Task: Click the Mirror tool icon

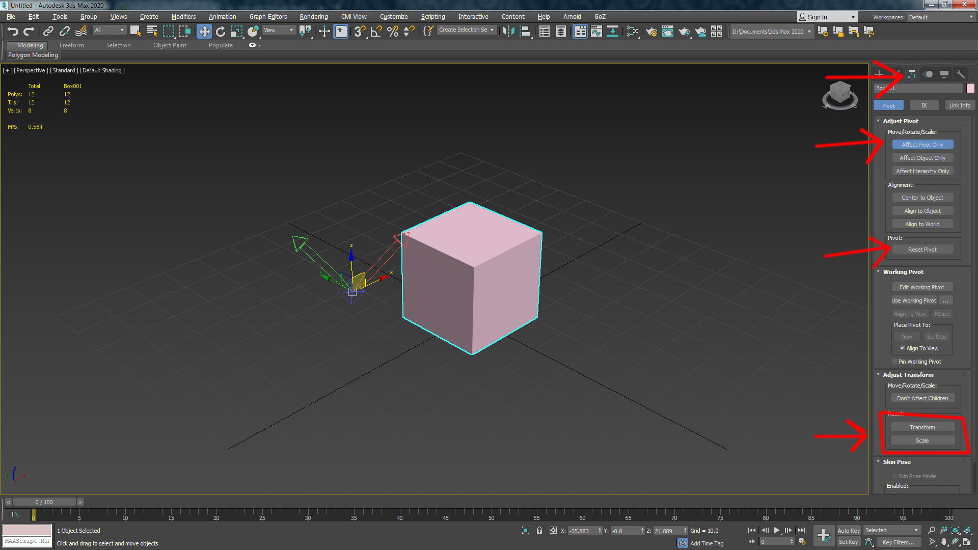Action: point(508,31)
